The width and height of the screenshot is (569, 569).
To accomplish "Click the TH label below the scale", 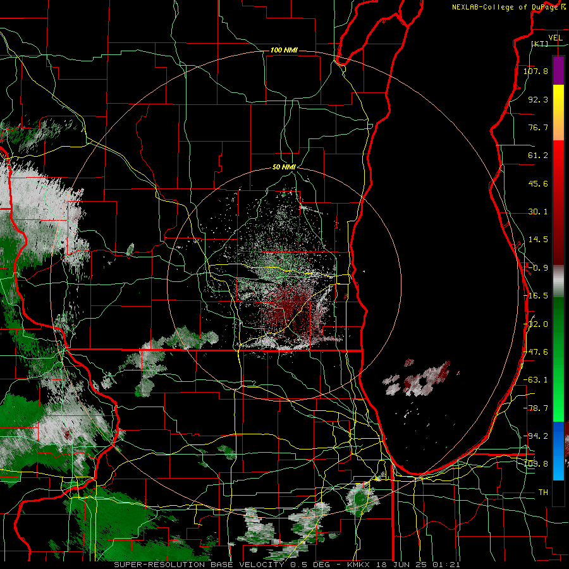I will (x=543, y=493).
